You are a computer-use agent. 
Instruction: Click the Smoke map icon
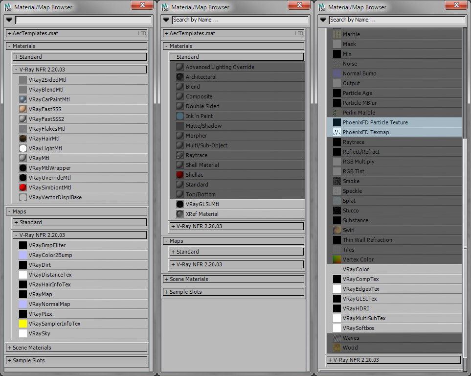(336, 181)
